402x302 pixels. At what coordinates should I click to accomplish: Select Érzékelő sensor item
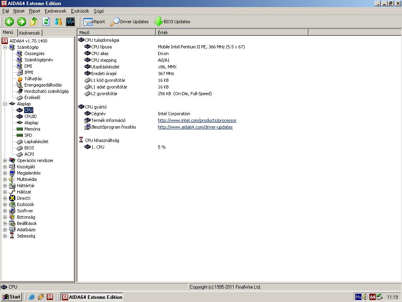[32, 98]
